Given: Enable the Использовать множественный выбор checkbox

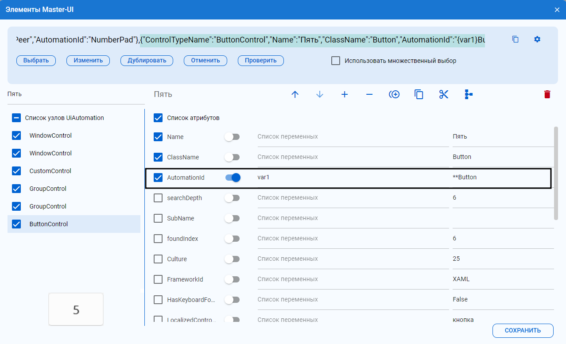Looking at the screenshot, I should 336,61.
